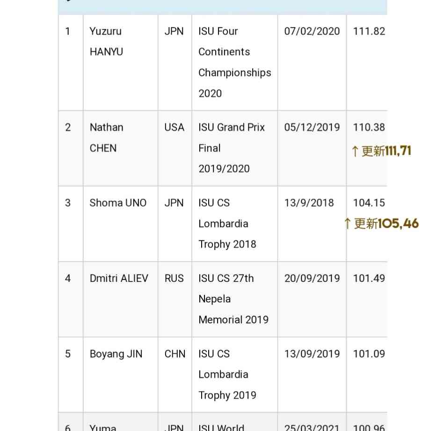Open ISU Grand Prix Final 2019/2020 event
Screen dimensions: 444x431
(231, 148)
